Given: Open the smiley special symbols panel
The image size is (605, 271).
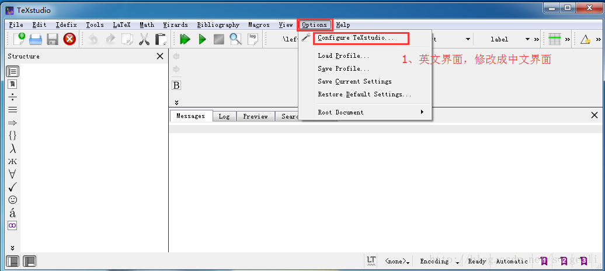Looking at the screenshot, I should pos(13,200).
